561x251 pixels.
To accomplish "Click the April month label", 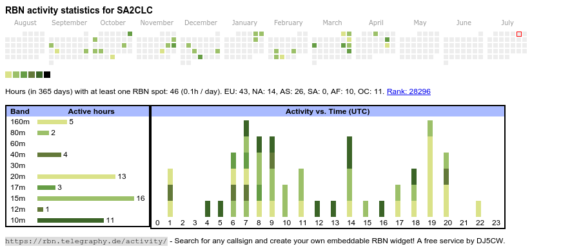I will coord(376,23).
